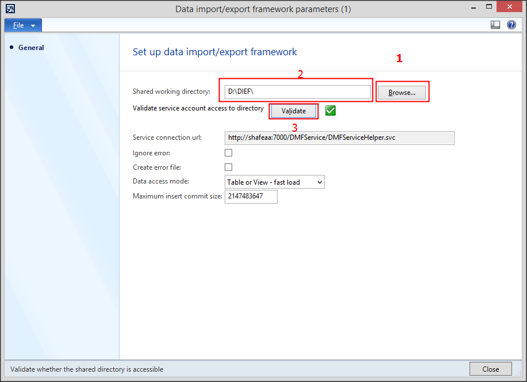
Task: Click the green validation checkmark icon
Action: point(330,110)
